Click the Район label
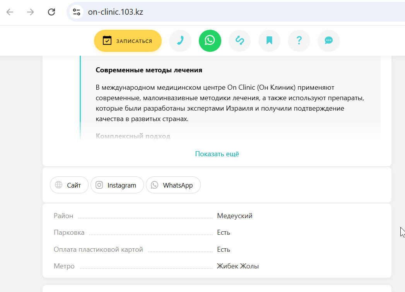Viewport: 405px width, 292px height. [x=63, y=216]
